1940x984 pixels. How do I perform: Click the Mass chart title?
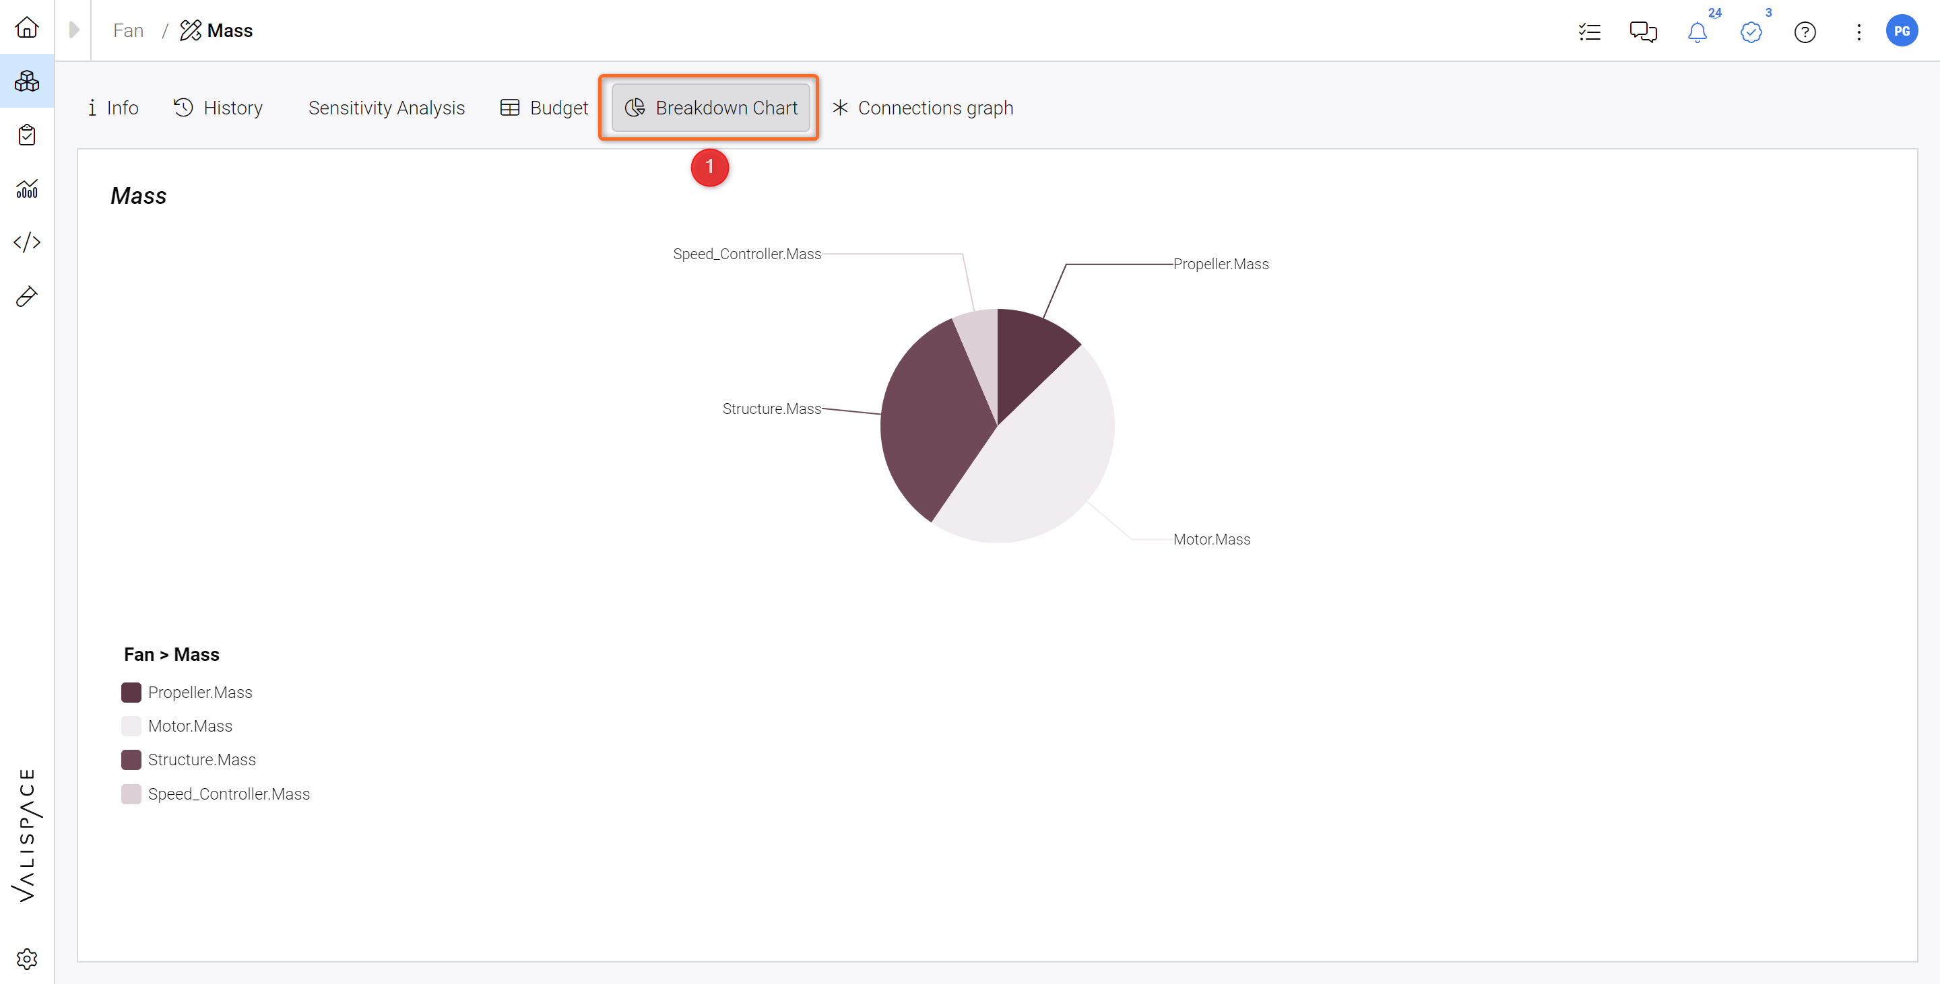click(x=139, y=196)
